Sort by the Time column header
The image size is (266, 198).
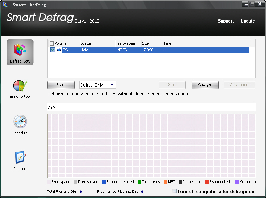click(x=205, y=43)
